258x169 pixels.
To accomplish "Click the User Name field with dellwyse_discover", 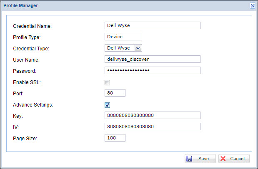I will pyautogui.click(x=153, y=59).
